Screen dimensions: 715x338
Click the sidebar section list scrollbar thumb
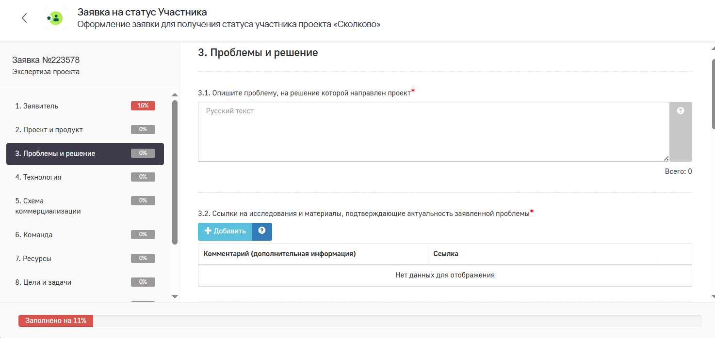(175, 172)
